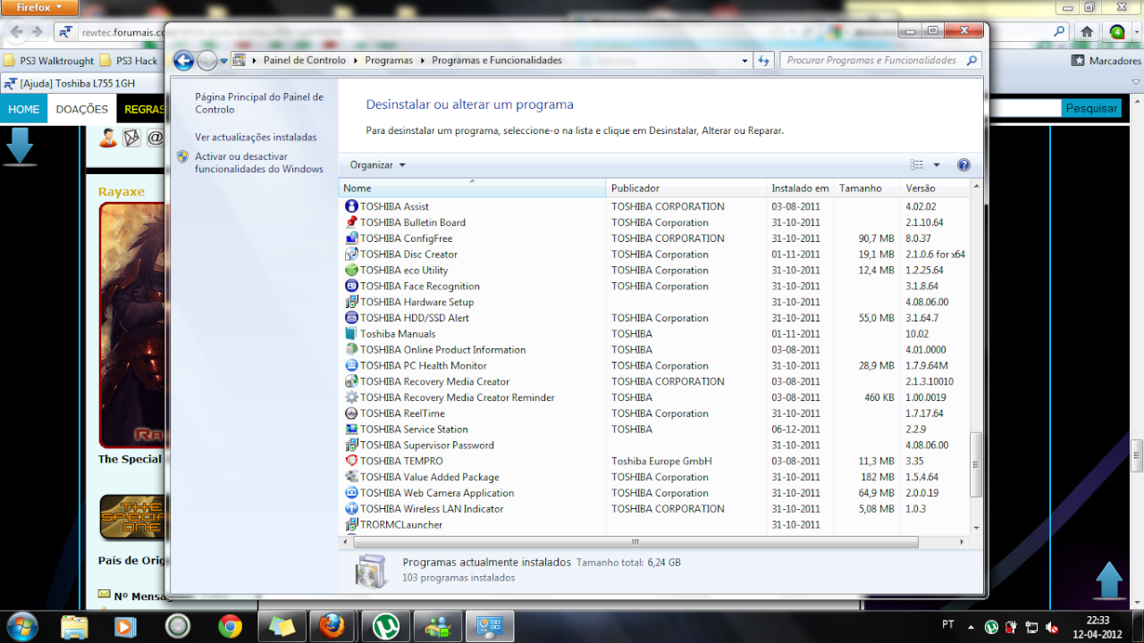Open uTorrent from the taskbar
This screenshot has width=1144, height=643.
[386, 627]
